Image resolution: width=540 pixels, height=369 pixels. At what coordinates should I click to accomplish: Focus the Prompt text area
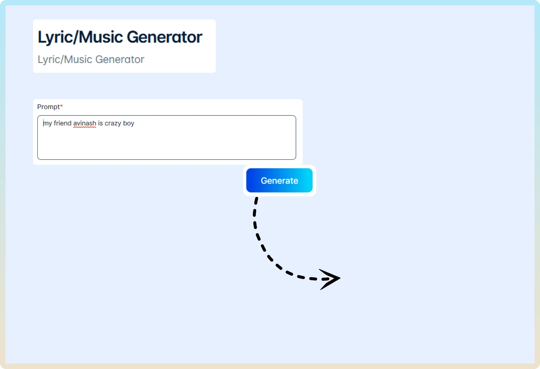click(x=166, y=137)
